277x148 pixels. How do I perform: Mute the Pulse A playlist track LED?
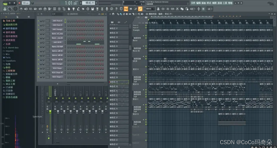pyautogui.click(x=146, y=25)
